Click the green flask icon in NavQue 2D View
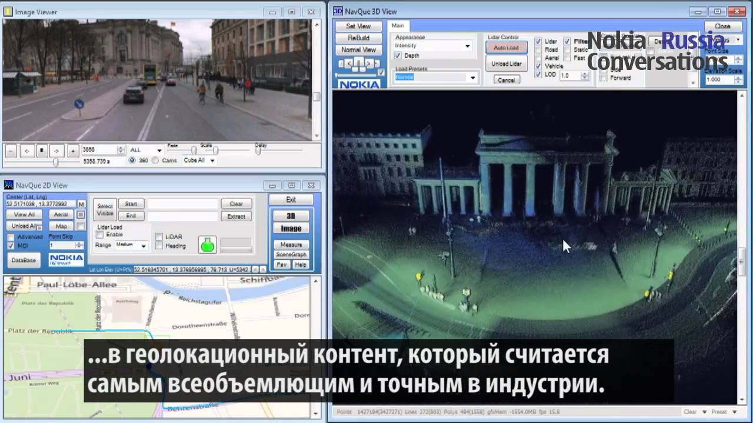 (208, 244)
